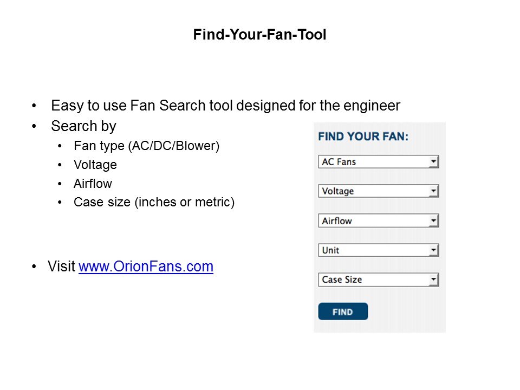
Task: Click the 'Search by' bullet text
Action: click(83, 127)
